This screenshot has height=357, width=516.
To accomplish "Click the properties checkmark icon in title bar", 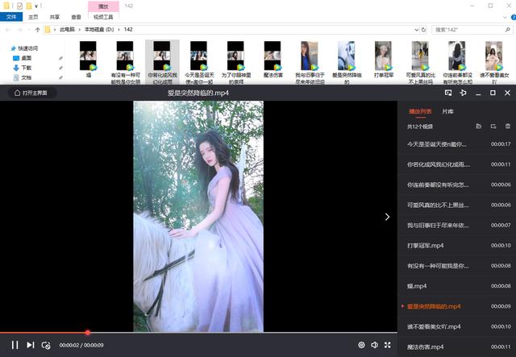I will point(19,6).
